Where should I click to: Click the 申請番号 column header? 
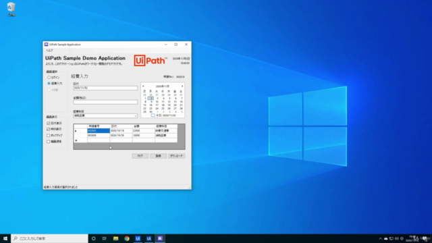point(99,126)
